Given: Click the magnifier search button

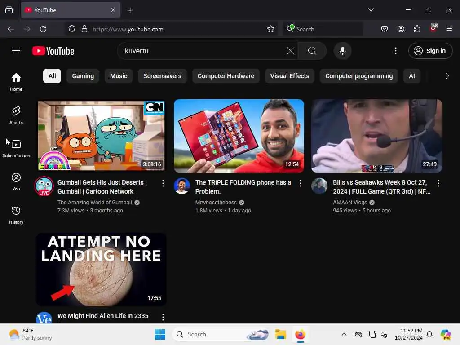Looking at the screenshot, I should 312,51.
